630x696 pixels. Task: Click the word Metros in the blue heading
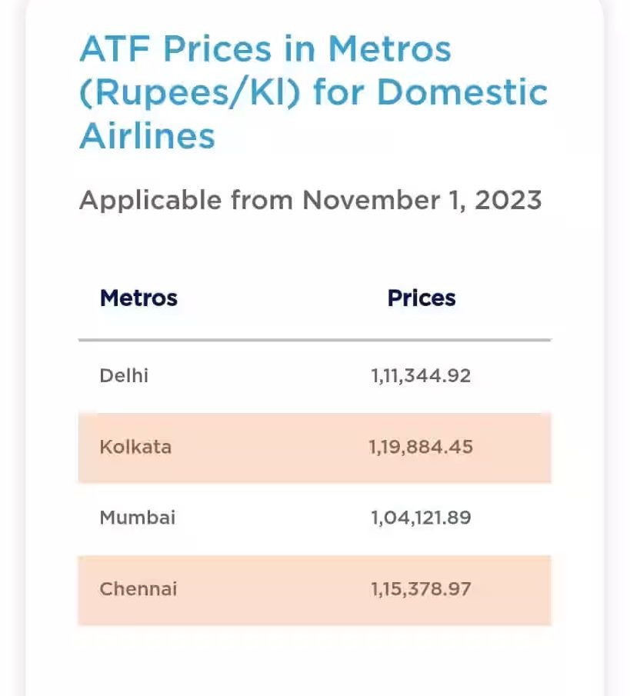(389, 50)
